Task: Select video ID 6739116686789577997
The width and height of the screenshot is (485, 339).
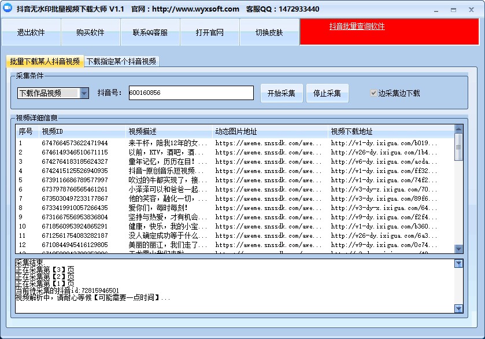Action: (x=75, y=180)
